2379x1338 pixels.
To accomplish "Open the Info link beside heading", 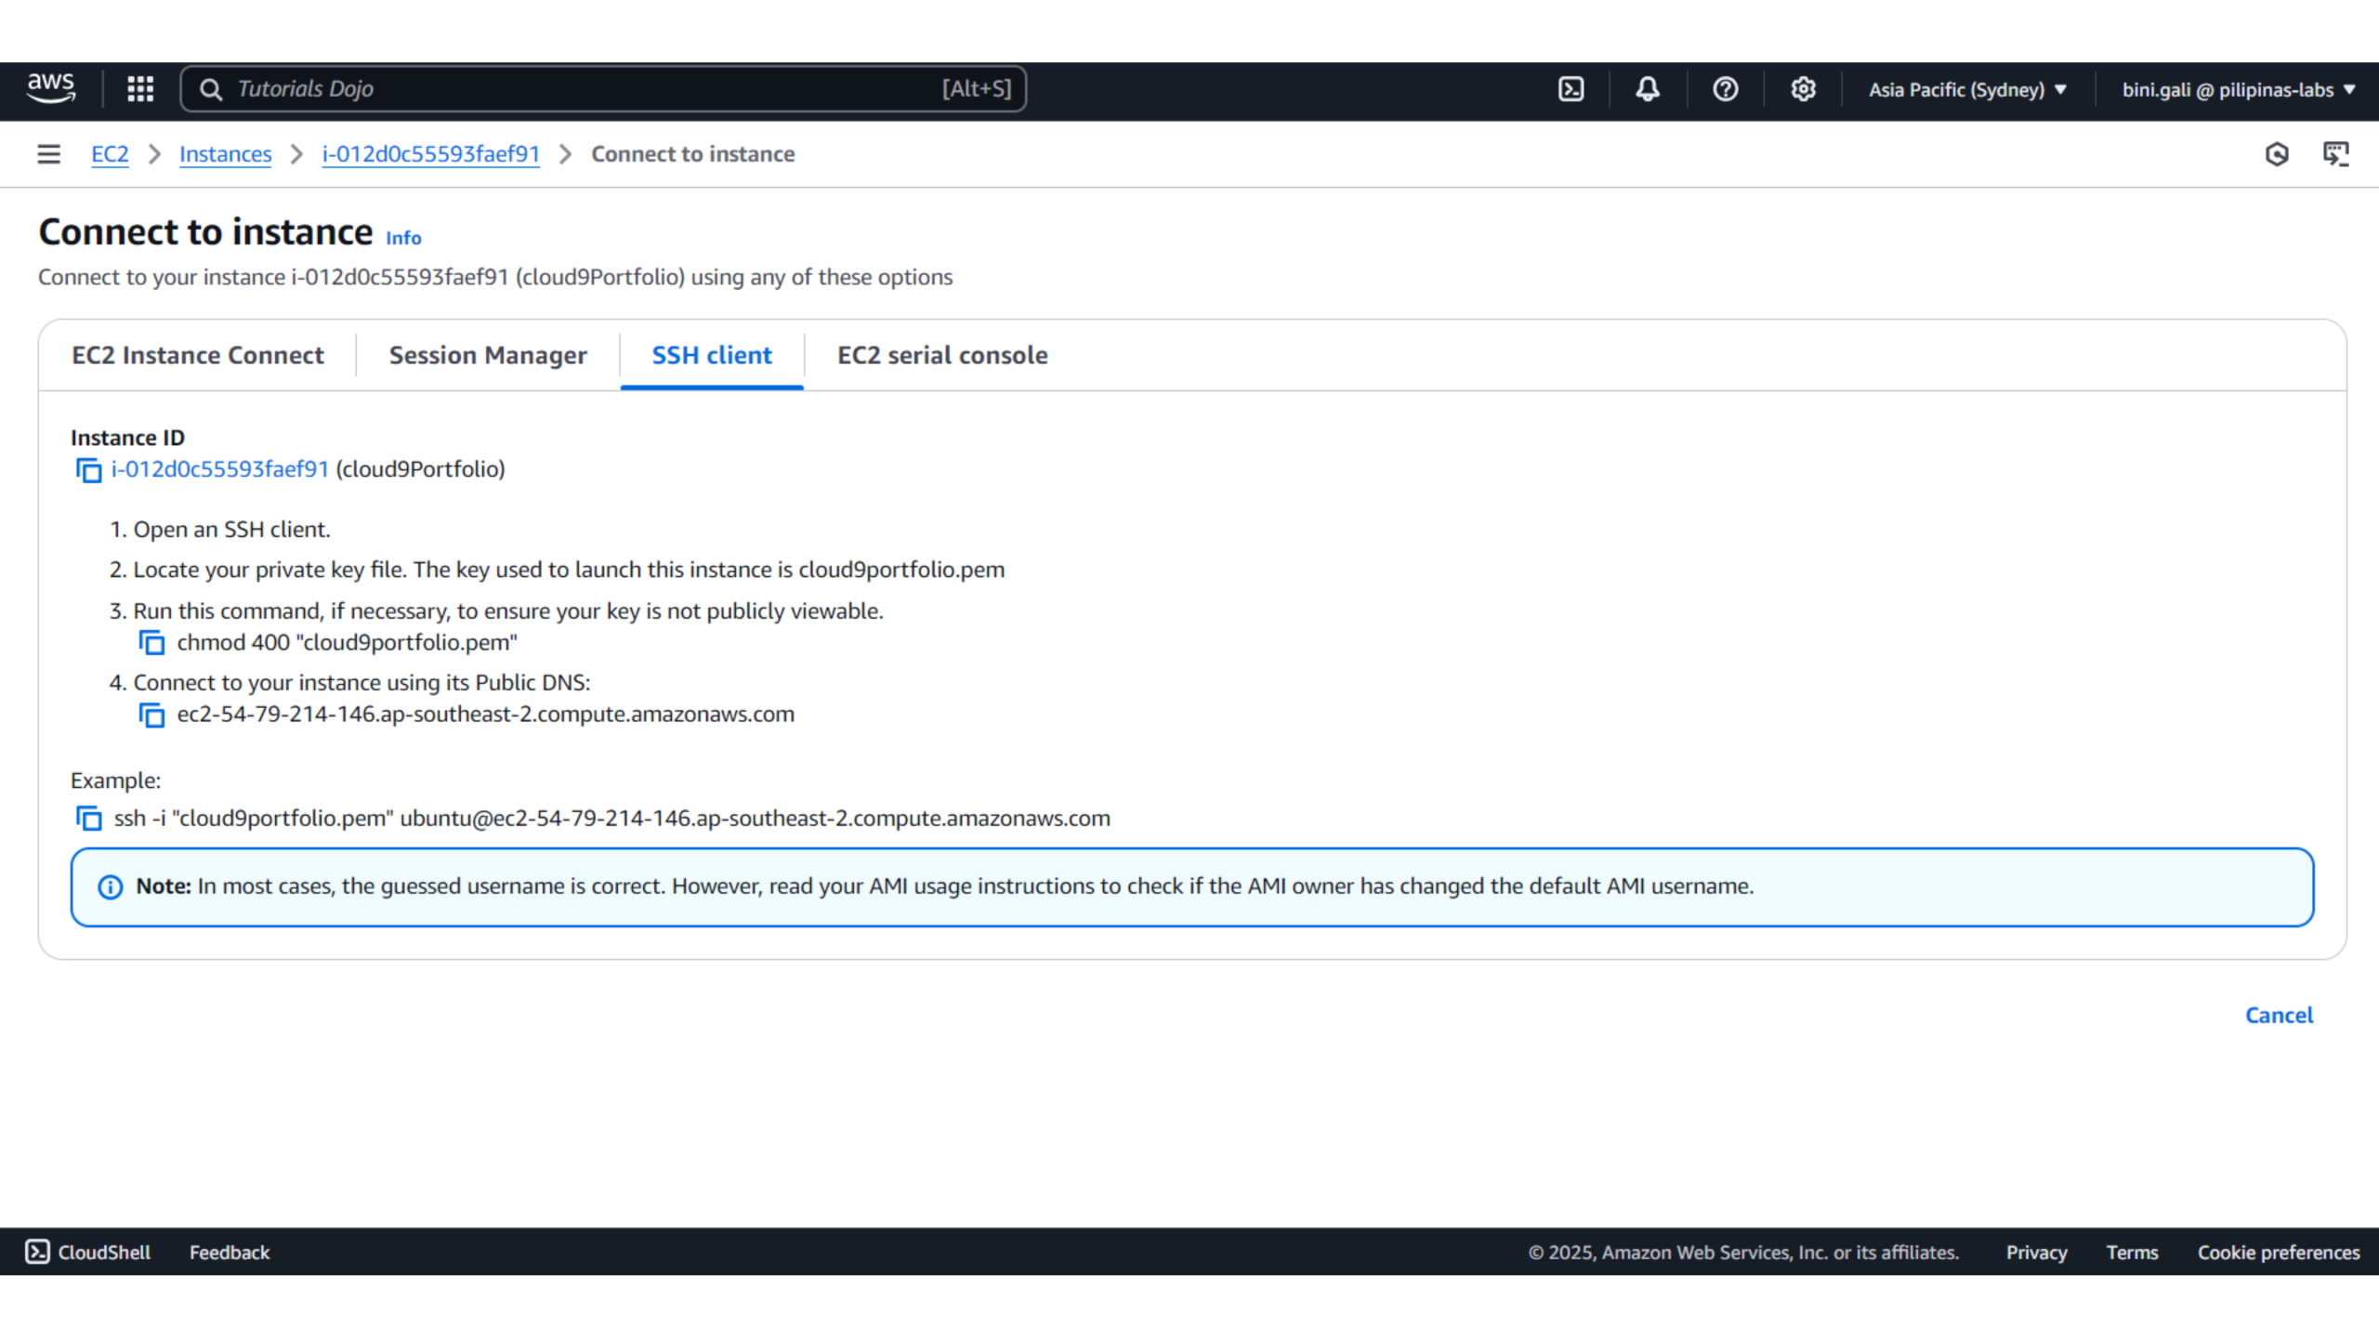I will click(403, 238).
